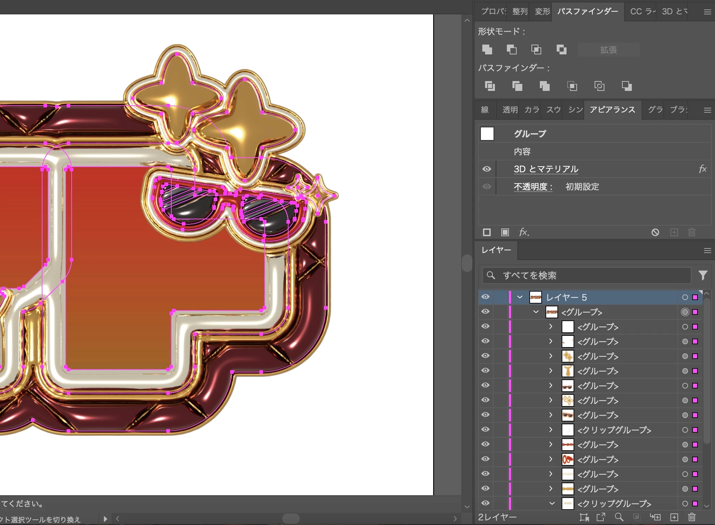This screenshot has height=525, width=715.
Task: Hide レイヤー 5 with eye icon
Action: tap(485, 297)
